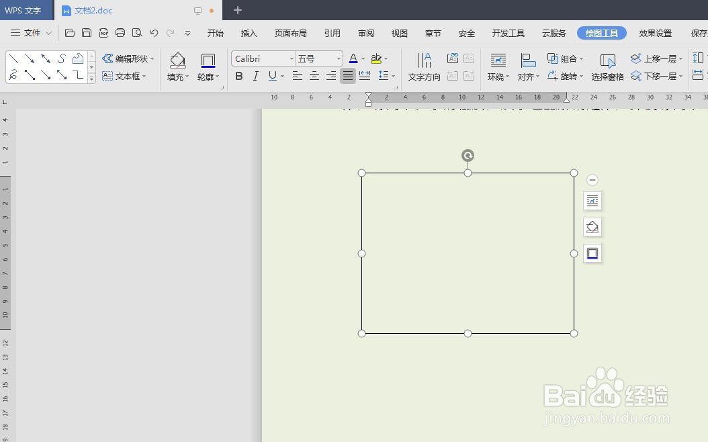Toggle underline formatting
This screenshot has width=708, height=442.
tap(272, 77)
